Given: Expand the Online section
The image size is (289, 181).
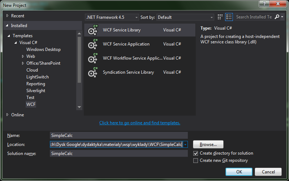Looking at the screenshot, I should tap(7, 115).
